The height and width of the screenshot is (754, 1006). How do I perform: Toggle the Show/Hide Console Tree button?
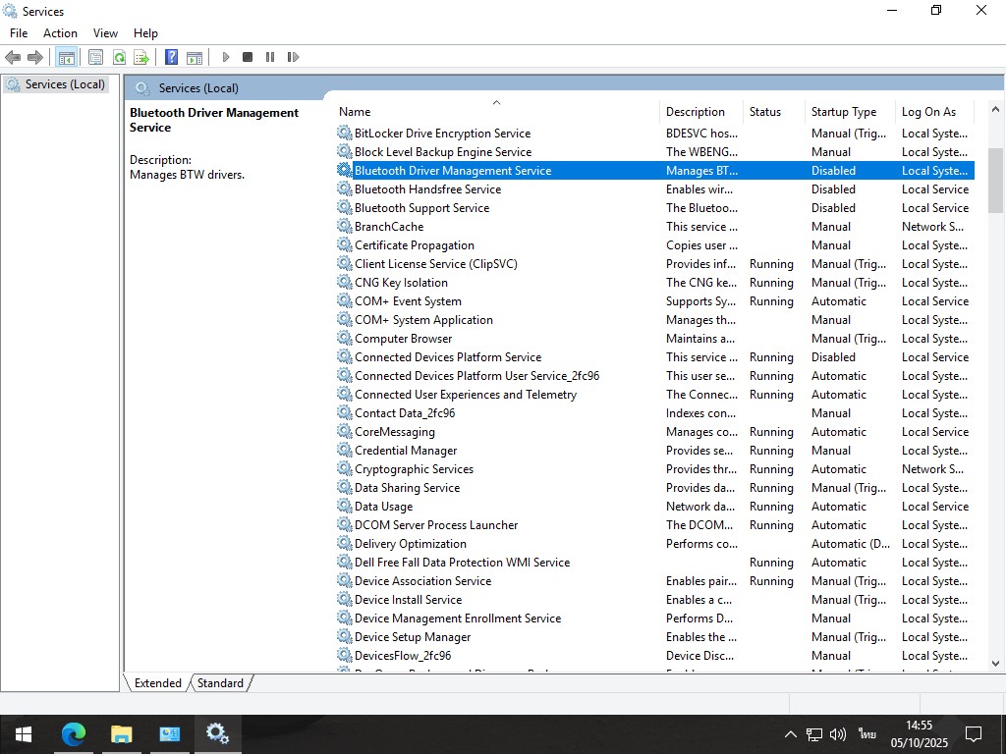pyautogui.click(x=66, y=57)
